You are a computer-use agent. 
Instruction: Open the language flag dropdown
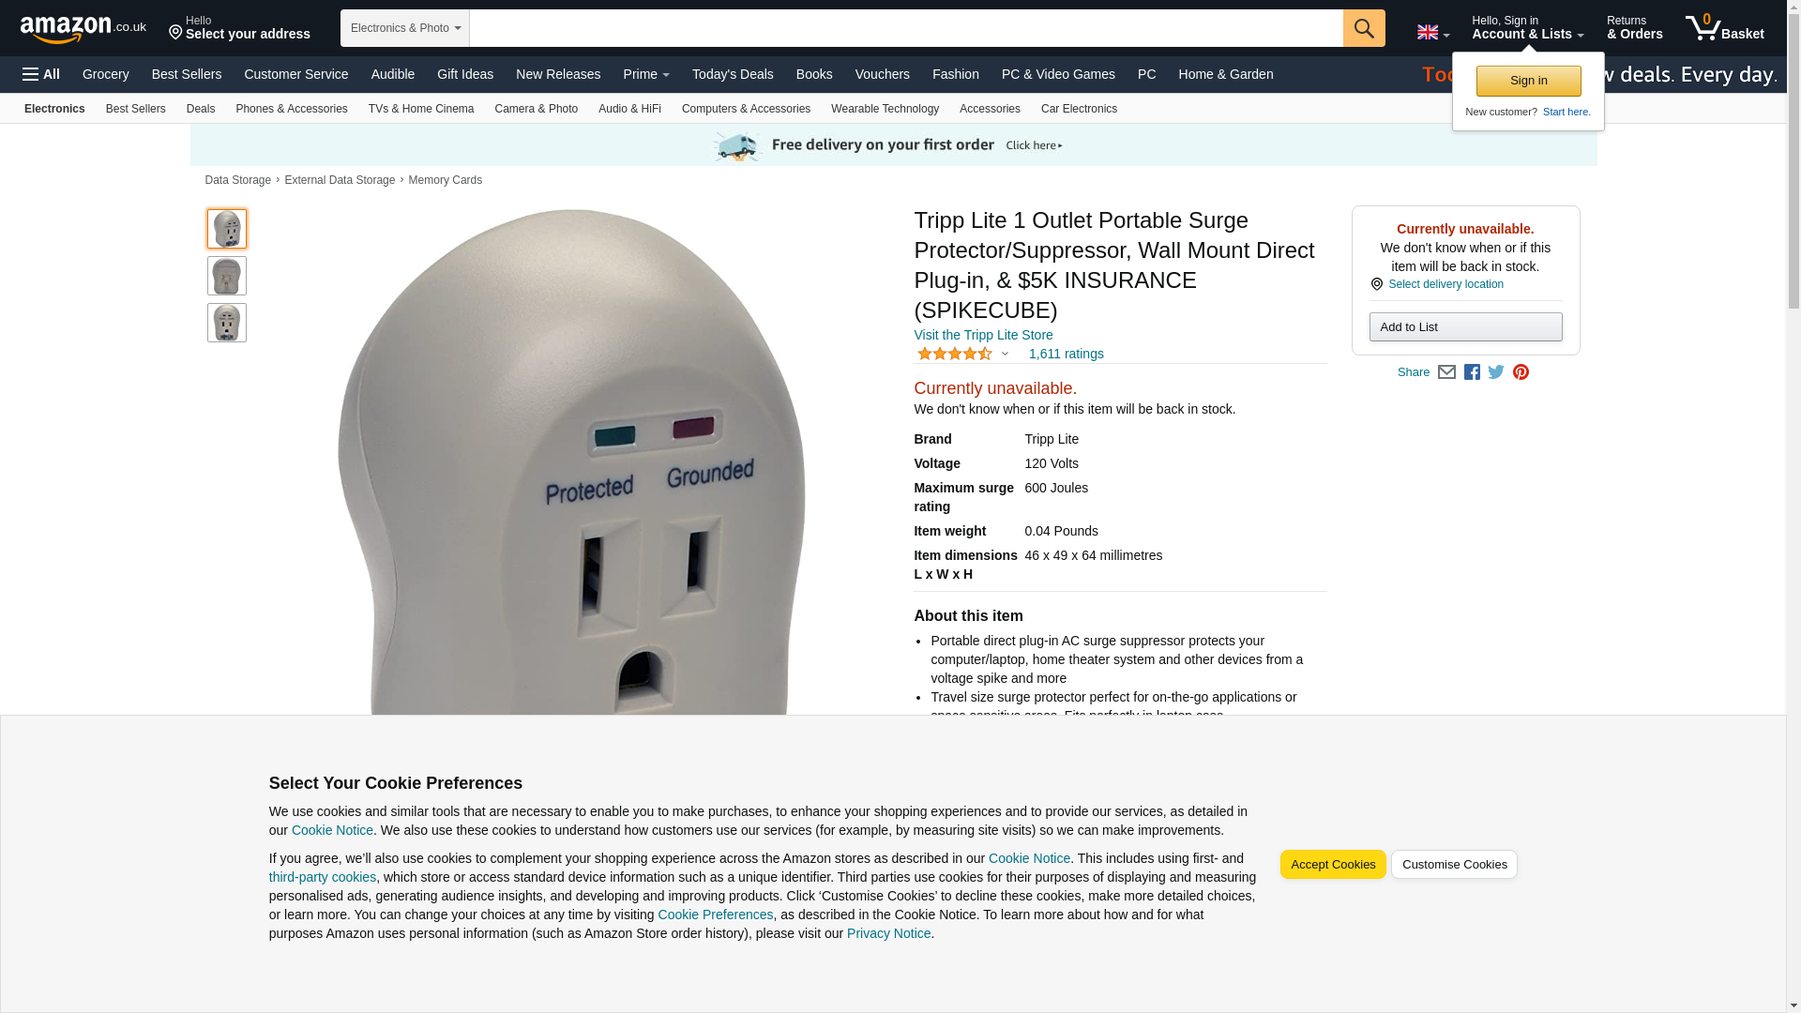(1432, 33)
